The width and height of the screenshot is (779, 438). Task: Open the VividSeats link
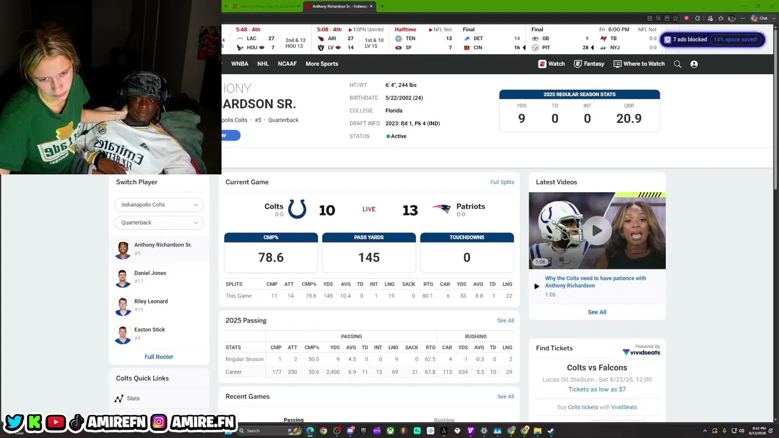pyautogui.click(x=624, y=407)
